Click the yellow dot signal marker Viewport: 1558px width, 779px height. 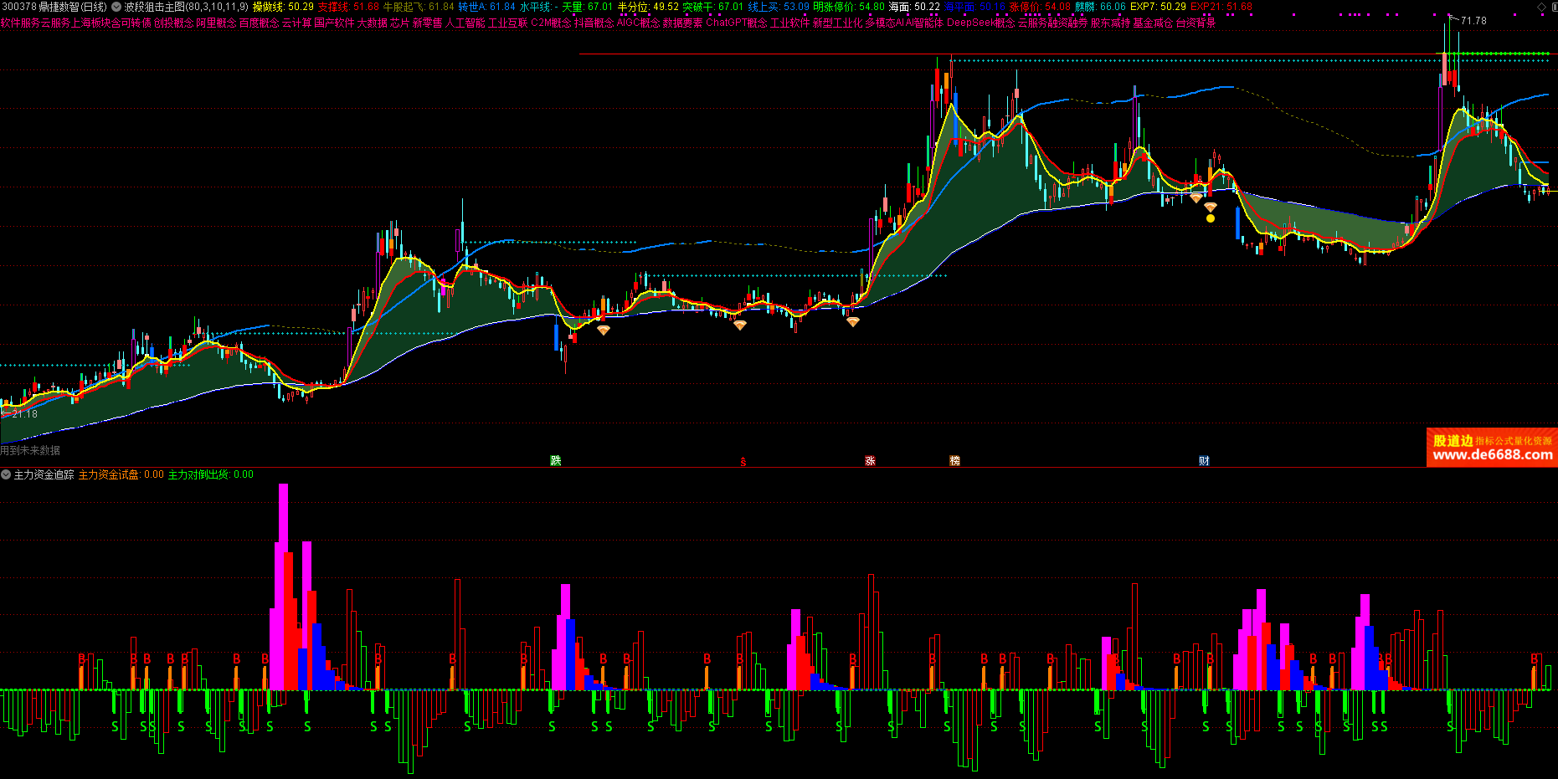(1211, 218)
